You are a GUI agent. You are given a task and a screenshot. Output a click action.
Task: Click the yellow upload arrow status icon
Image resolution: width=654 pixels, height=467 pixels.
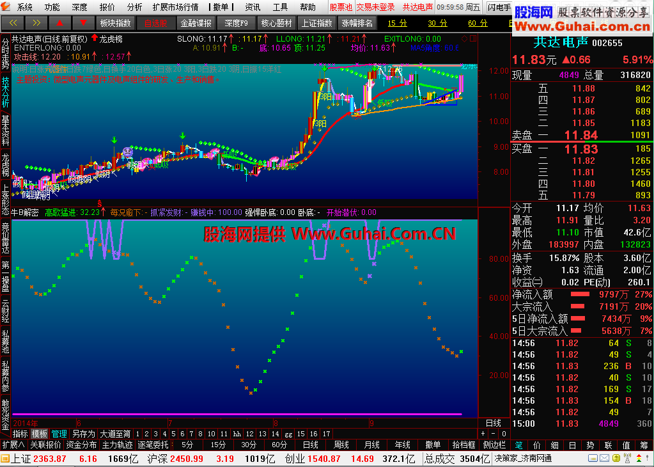click(615, 459)
